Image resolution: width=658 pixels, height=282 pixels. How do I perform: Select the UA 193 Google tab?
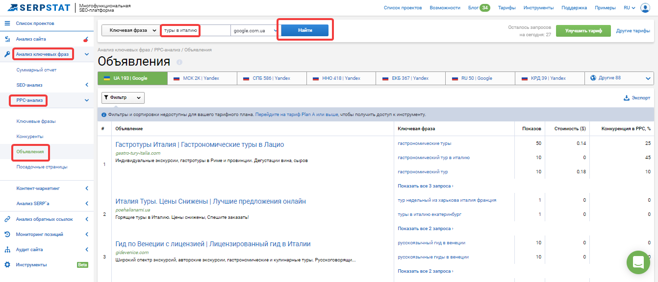click(132, 78)
